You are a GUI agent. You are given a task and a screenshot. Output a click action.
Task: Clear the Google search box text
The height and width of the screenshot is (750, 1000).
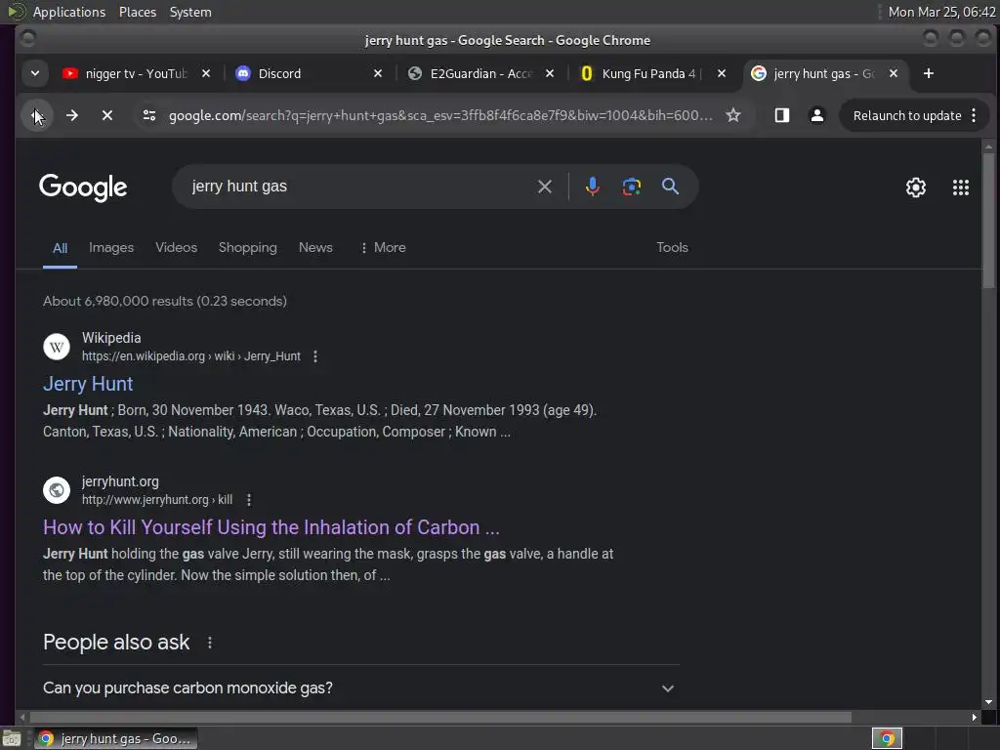[x=545, y=187]
